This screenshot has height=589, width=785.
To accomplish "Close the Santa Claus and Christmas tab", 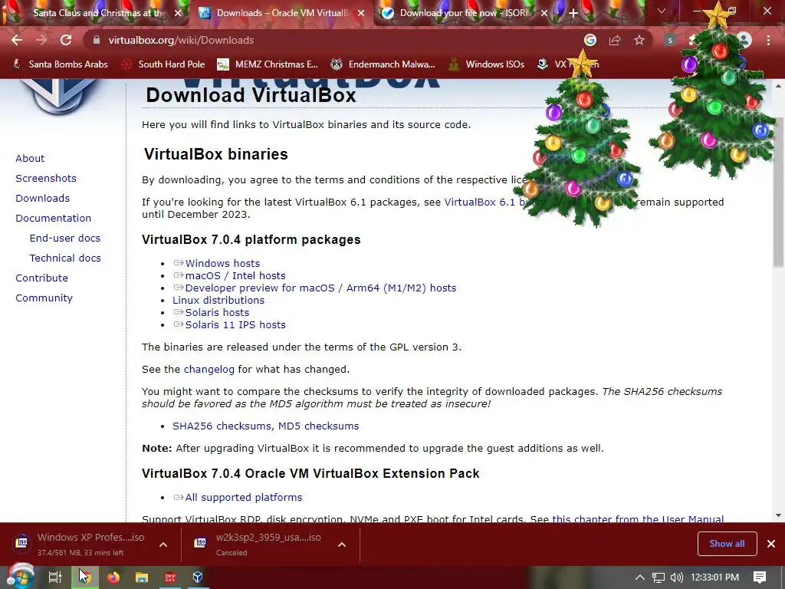I will pos(178,13).
